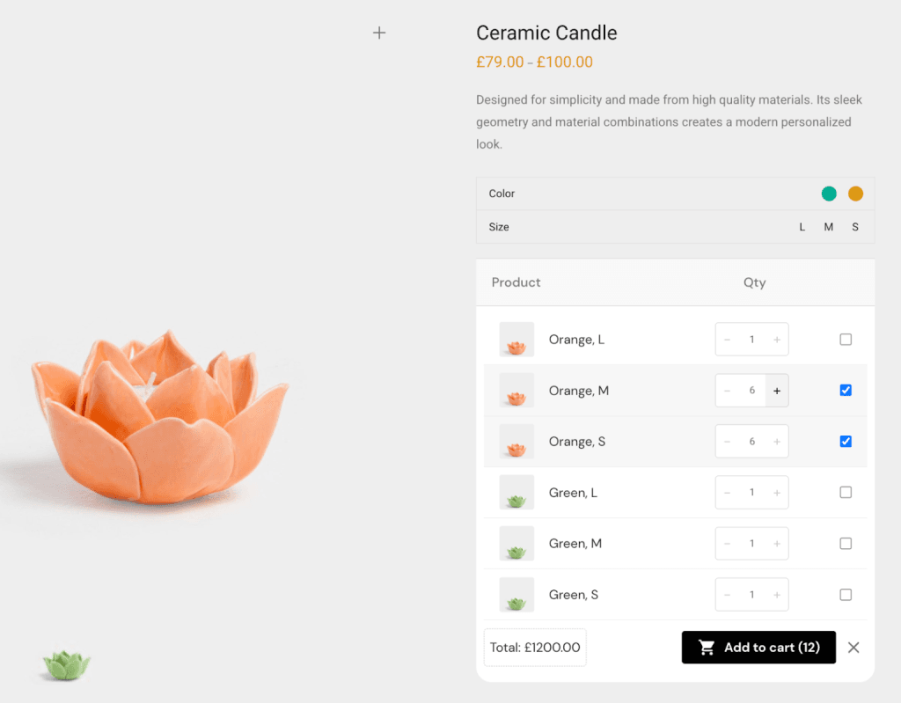901x703 pixels.
Task: Click the Orange L product thumbnail
Action: (x=516, y=339)
